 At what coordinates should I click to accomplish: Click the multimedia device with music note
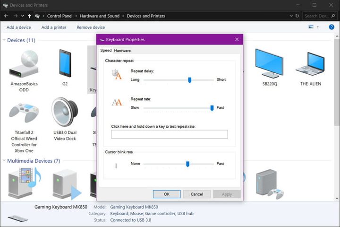[24, 183]
